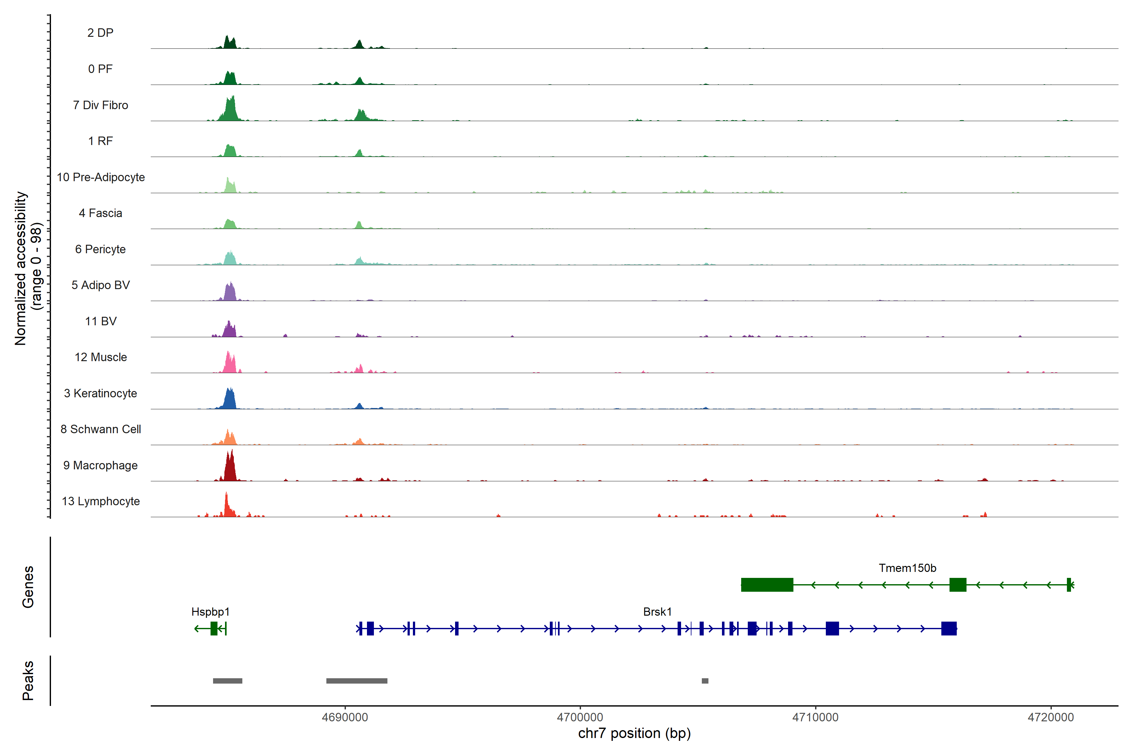Click the rightmost blue Brsk1 exon block
The image size is (1133, 755).
(949, 628)
